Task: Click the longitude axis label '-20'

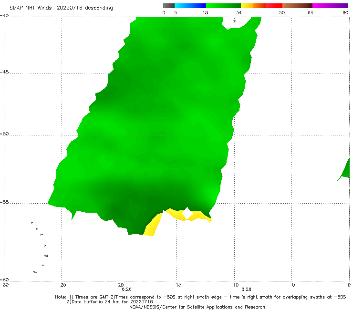Action: (119, 285)
